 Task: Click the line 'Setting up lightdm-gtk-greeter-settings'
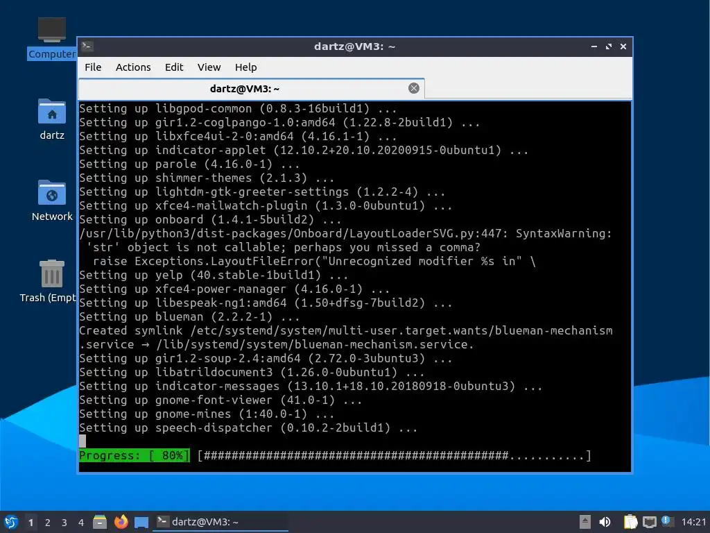262,192
